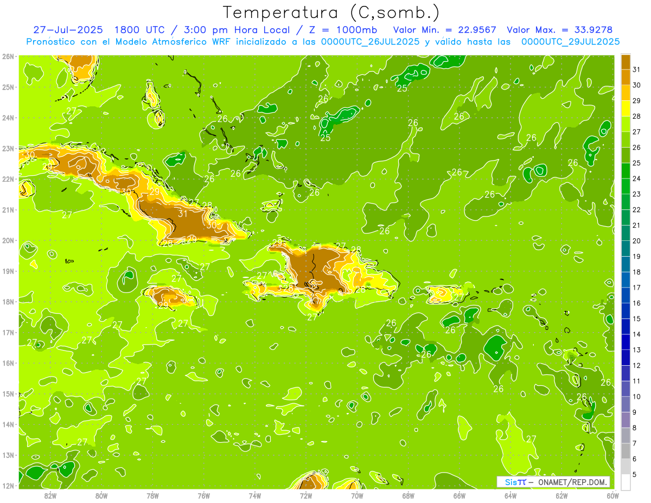Click the longitude axis label "78W"
Image resolution: width=651 pixels, height=503 pixels.
[152, 495]
